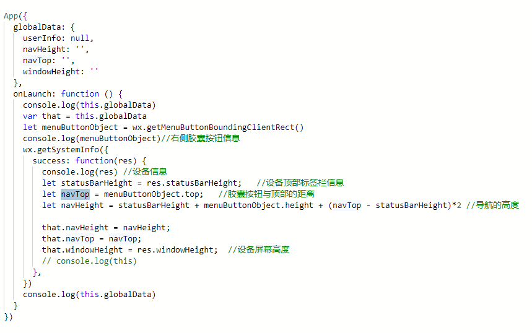Click the that.windowHeight assignment
This screenshot has width=532, height=333.
(x=129, y=250)
